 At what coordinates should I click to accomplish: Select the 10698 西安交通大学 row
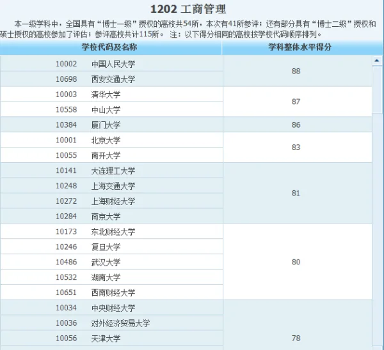tap(111, 79)
